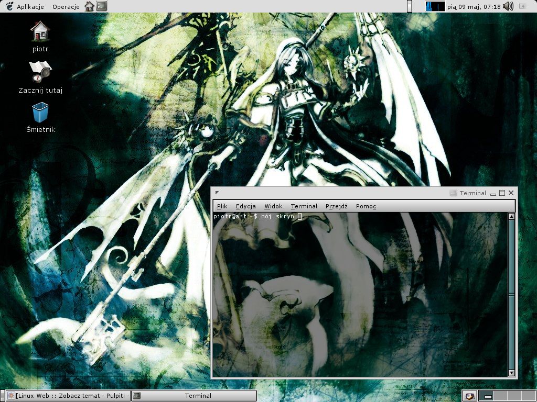Image resolution: width=537 pixels, height=402 pixels.
Task: Open the volume speaker control
Action: click(x=508, y=6)
